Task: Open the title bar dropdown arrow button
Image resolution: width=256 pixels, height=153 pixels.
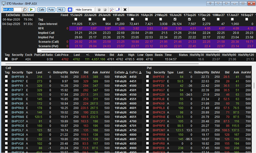Action: pos(218,3)
